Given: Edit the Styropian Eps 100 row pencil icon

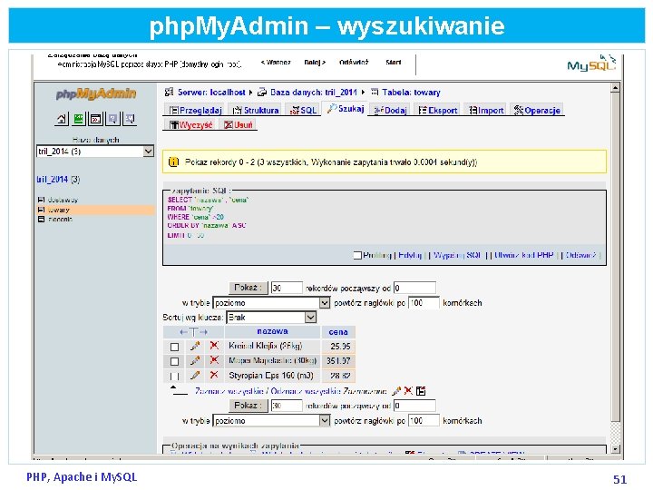Looking at the screenshot, I should pos(195,375).
